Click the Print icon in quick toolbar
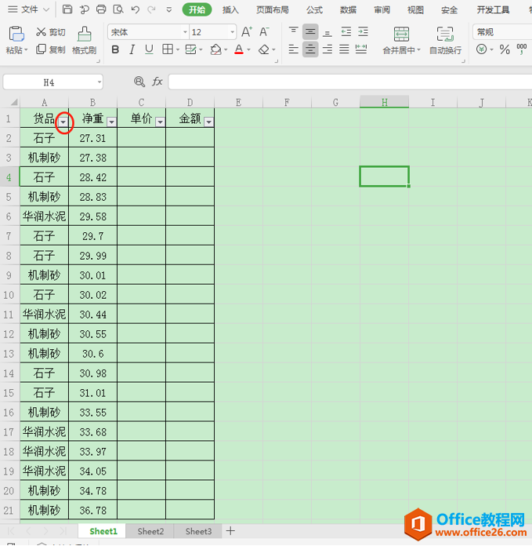532x546 pixels. click(101, 9)
